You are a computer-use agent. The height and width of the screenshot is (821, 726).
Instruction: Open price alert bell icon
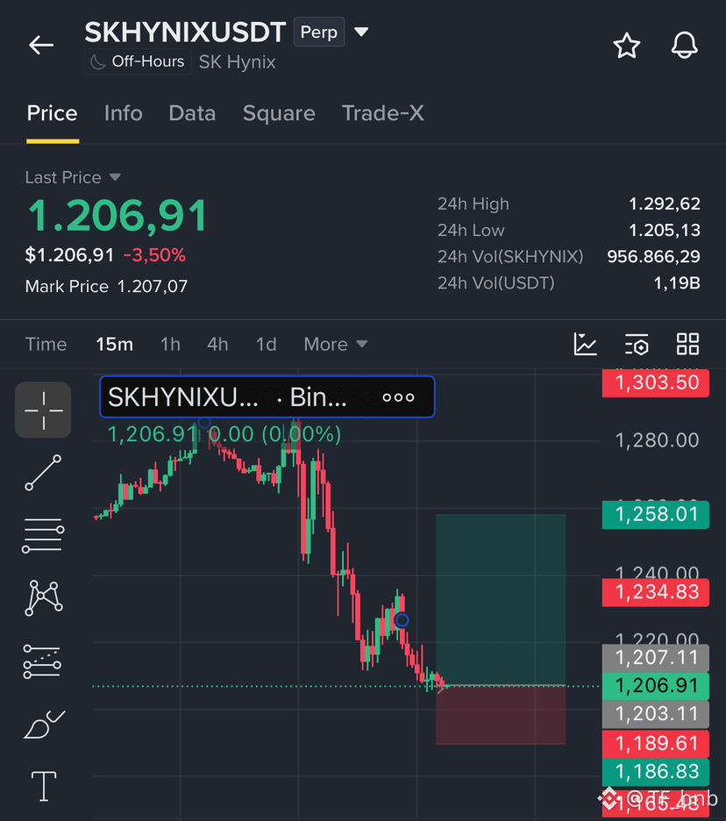tap(685, 45)
